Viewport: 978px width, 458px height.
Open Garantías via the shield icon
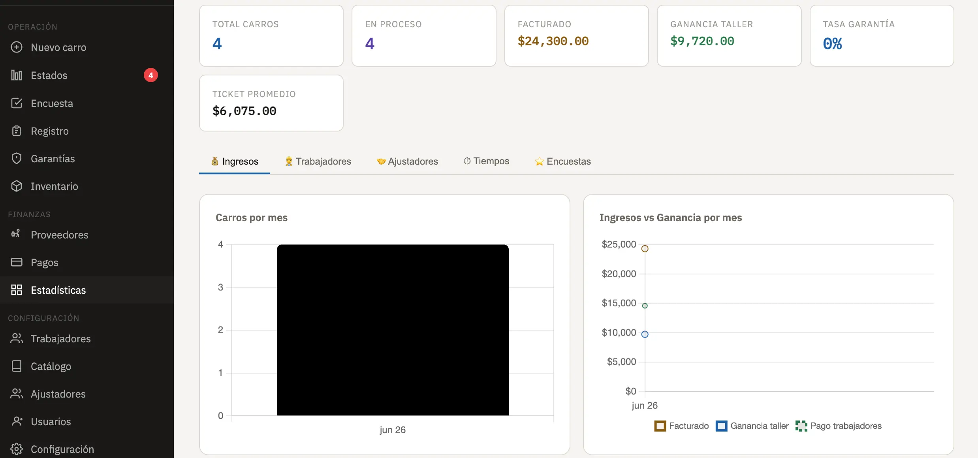point(17,158)
